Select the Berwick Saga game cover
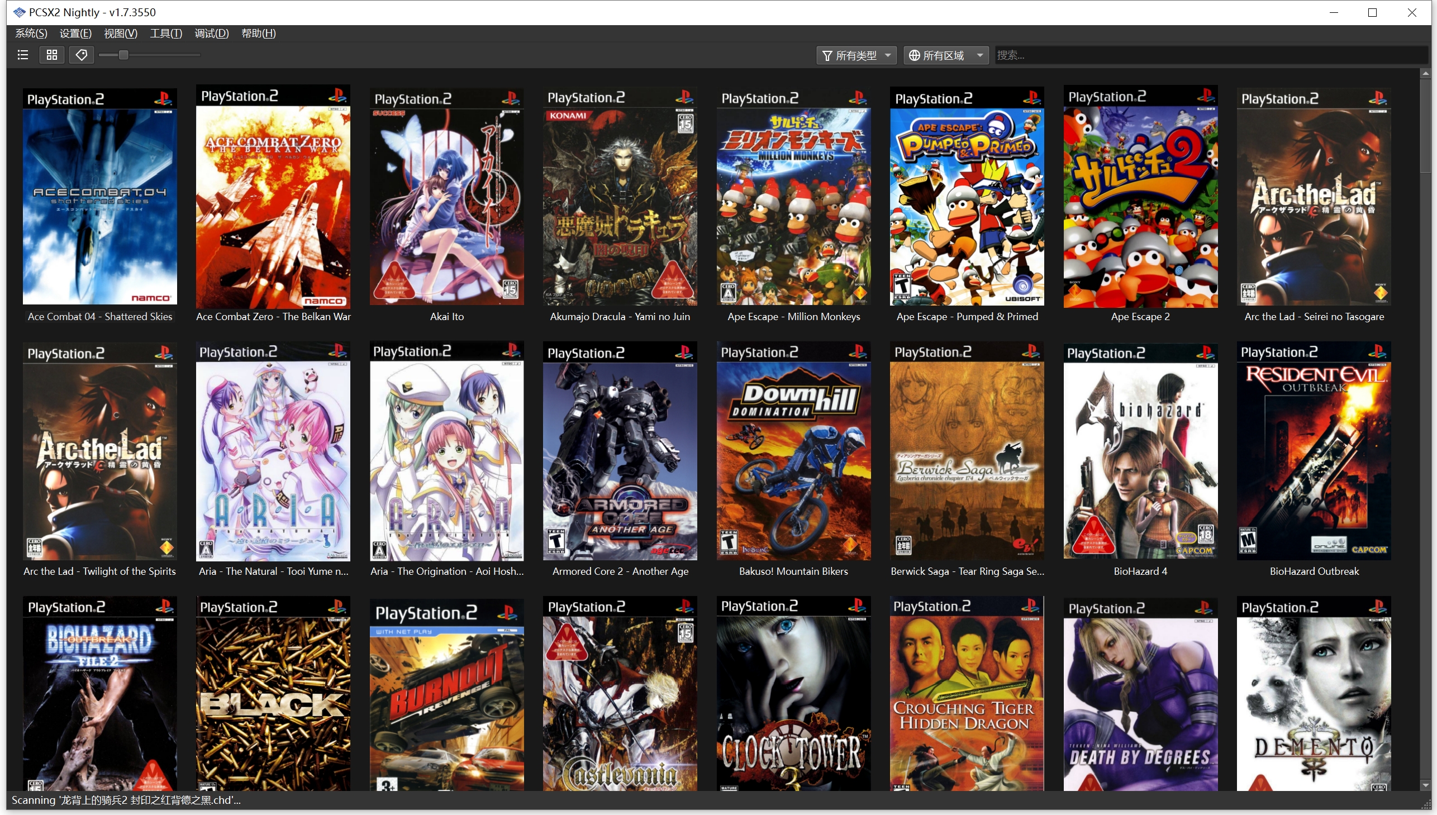 coord(967,451)
